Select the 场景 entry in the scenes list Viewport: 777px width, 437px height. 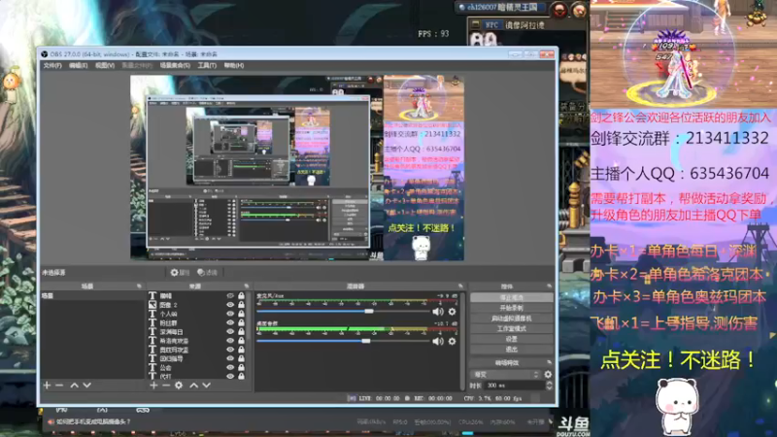pos(92,296)
